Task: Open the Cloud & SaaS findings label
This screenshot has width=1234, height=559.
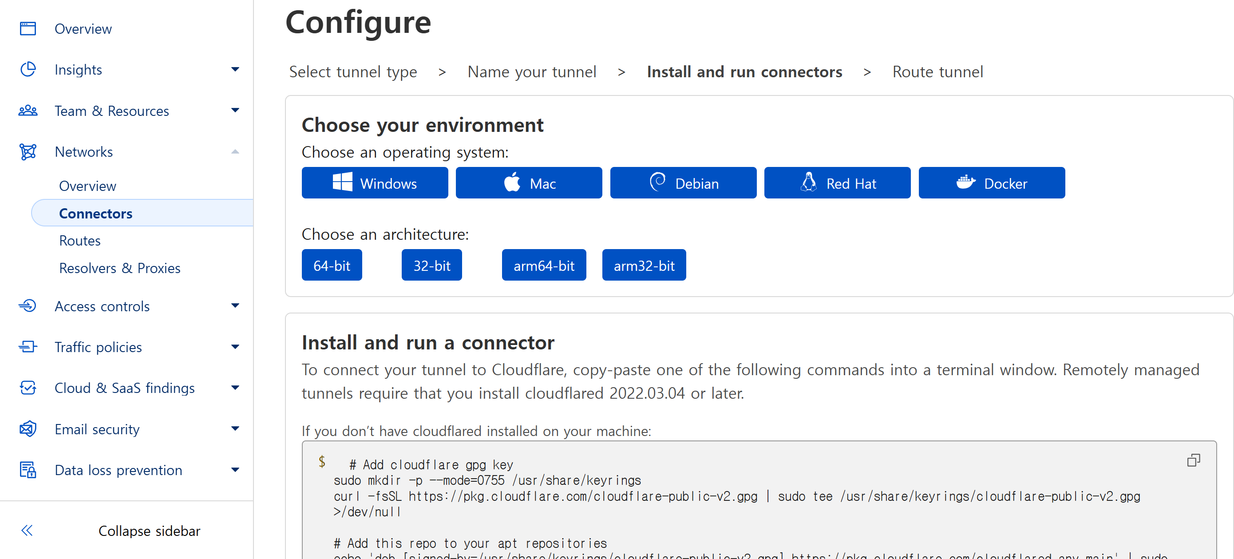Action: [x=125, y=388]
